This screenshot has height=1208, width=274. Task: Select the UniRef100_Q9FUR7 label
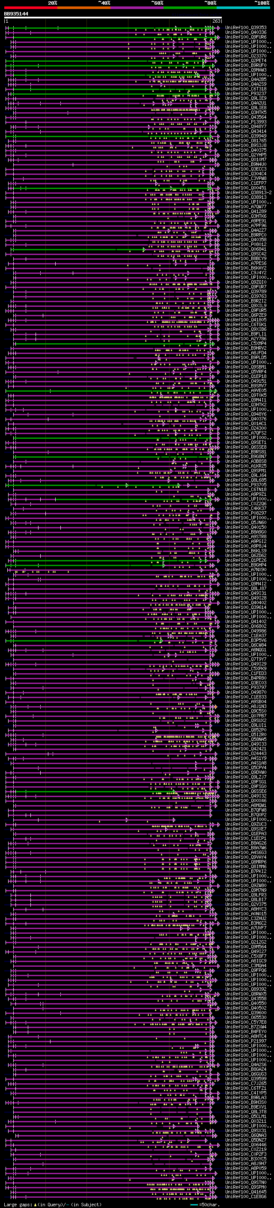(246, 287)
